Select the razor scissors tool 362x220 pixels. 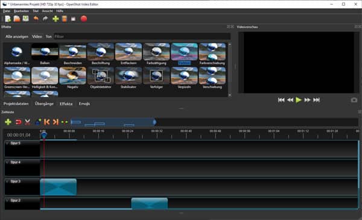tap(28, 122)
